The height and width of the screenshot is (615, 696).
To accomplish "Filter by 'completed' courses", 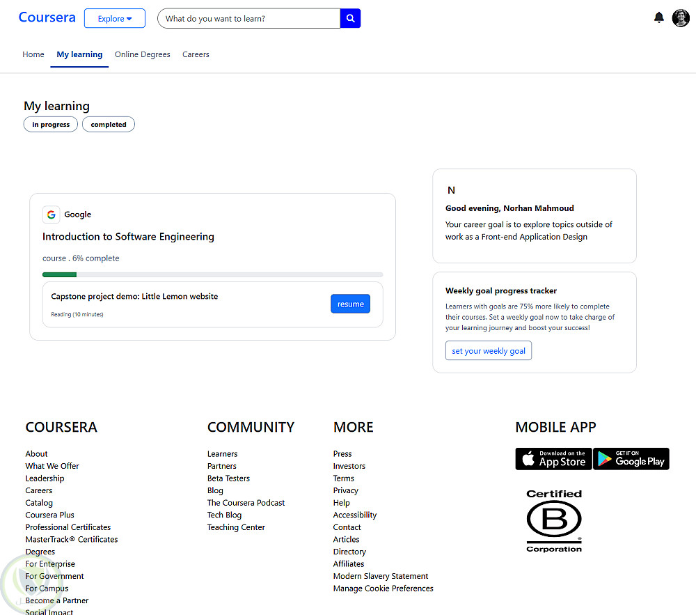I will [109, 125].
